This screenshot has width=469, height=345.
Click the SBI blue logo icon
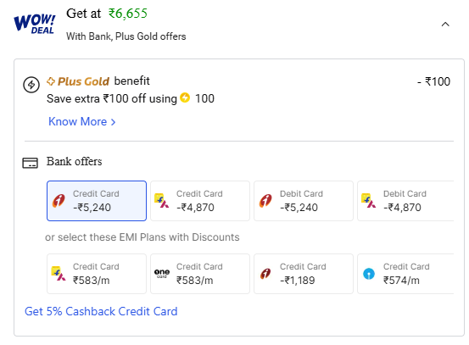[x=368, y=274]
